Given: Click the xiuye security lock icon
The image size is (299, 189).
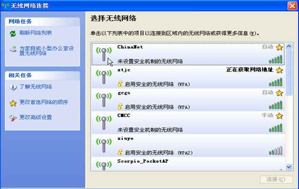Looking at the screenshot, I should tap(120, 152).
